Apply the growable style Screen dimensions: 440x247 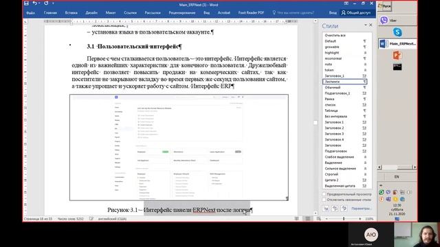pos(344,47)
